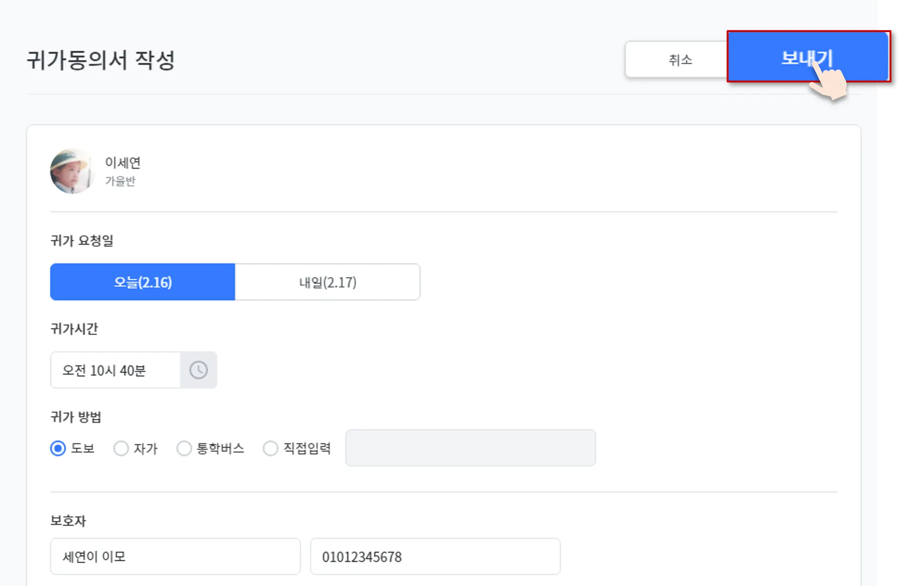The height and width of the screenshot is (586, 899).
Task: Switch to 내일(2.17) date tab
Action: coord(327,282)
